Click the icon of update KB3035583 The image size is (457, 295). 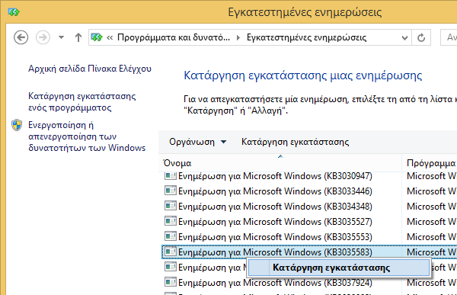coord(171,252)
